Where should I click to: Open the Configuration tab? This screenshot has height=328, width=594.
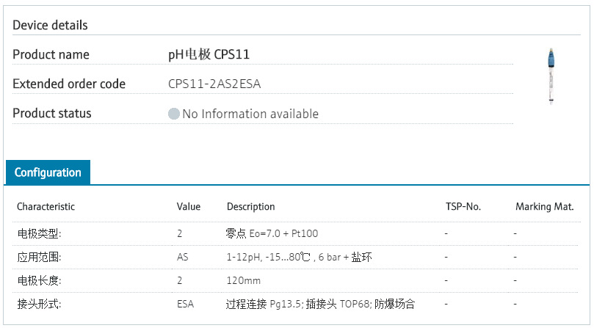(48, 172)
